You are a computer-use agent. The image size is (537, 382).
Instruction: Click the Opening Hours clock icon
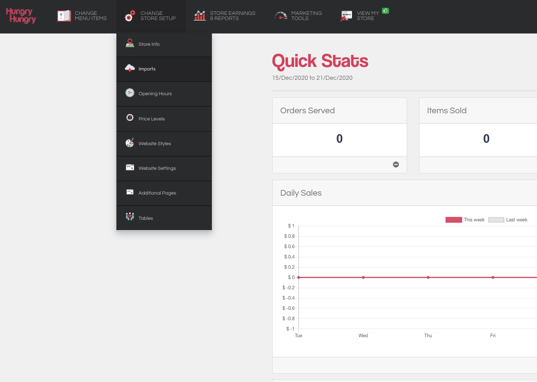130,93
